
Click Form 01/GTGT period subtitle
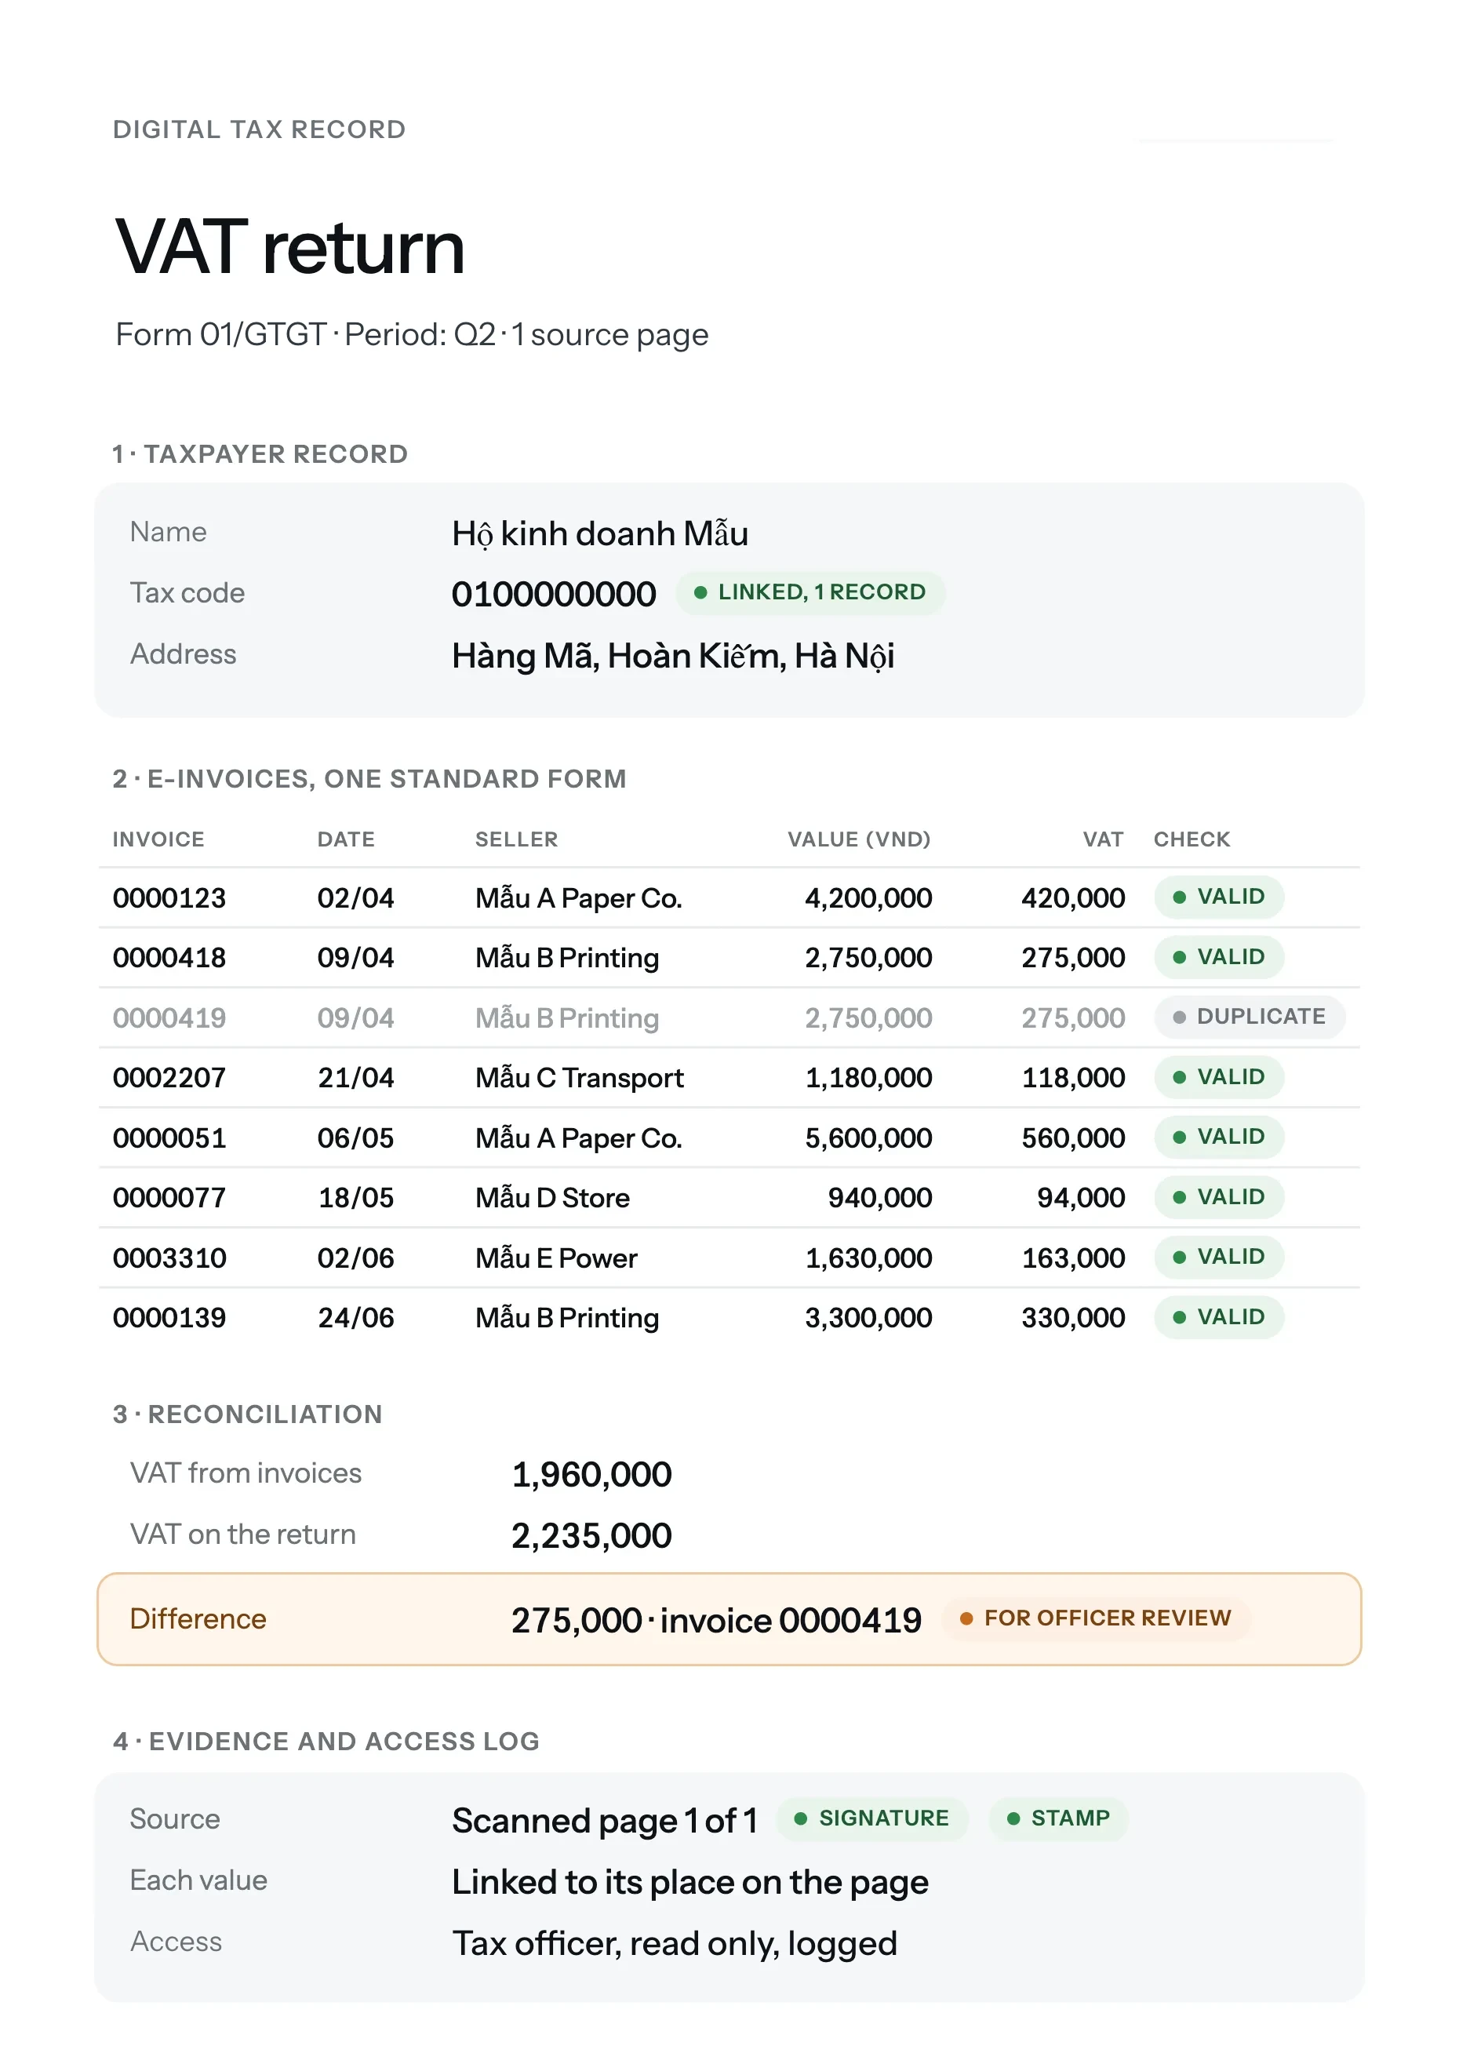412,334
